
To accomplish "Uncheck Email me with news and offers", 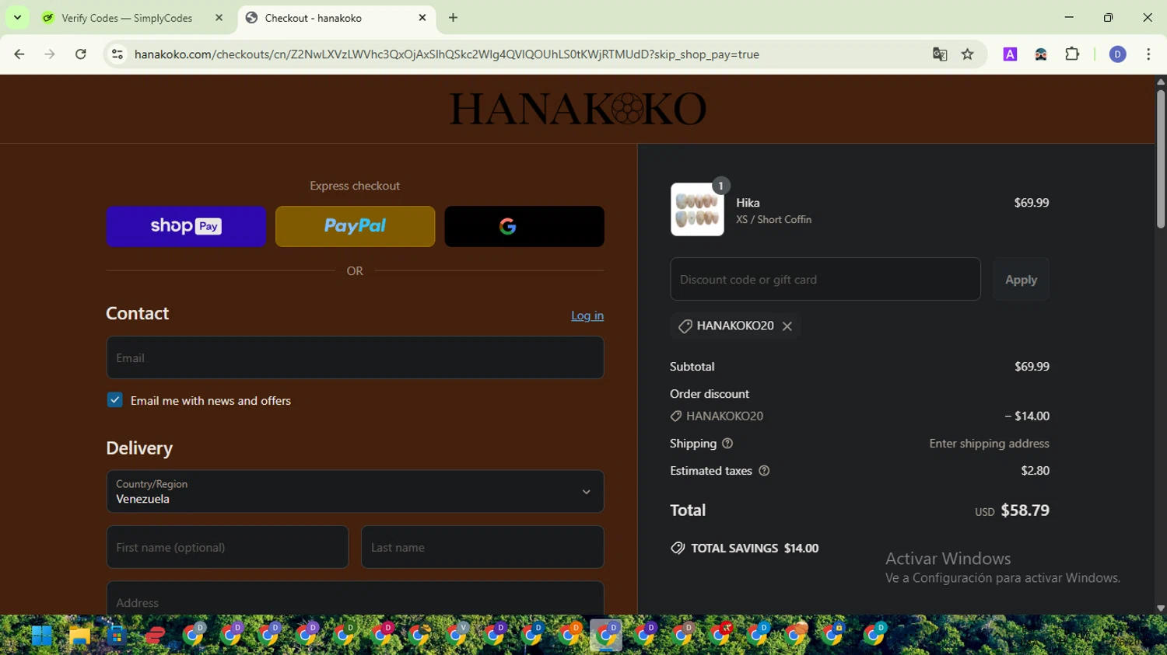I will tap(115, 400).
